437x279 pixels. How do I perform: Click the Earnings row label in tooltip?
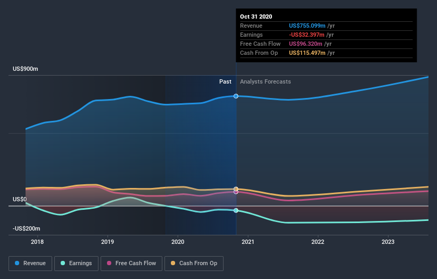pyautogui.click(x=251, y=35)
